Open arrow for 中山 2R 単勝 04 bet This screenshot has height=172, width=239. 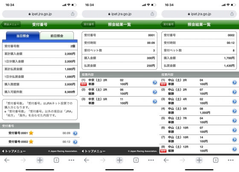point(234,83)
